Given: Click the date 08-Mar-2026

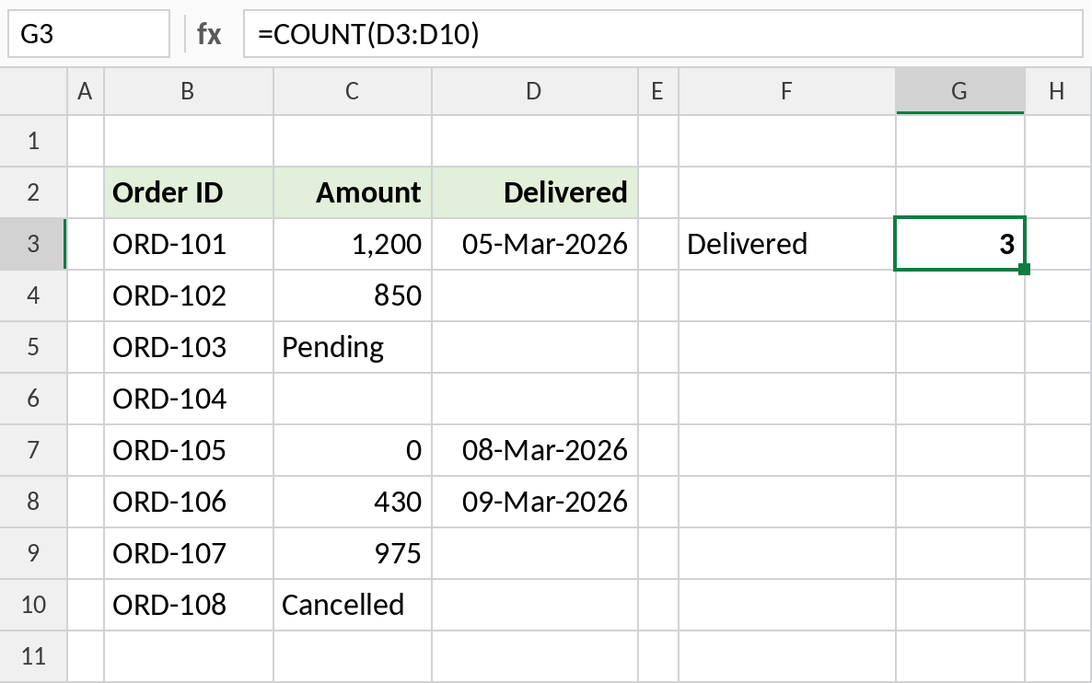Looking at the screenshot, I should coord(534,450).
